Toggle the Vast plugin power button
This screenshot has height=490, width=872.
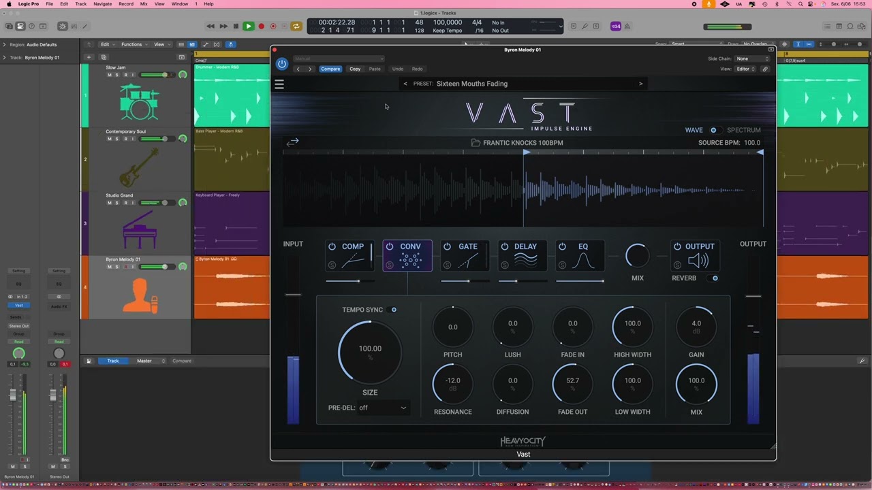click(x=282, y=64)
